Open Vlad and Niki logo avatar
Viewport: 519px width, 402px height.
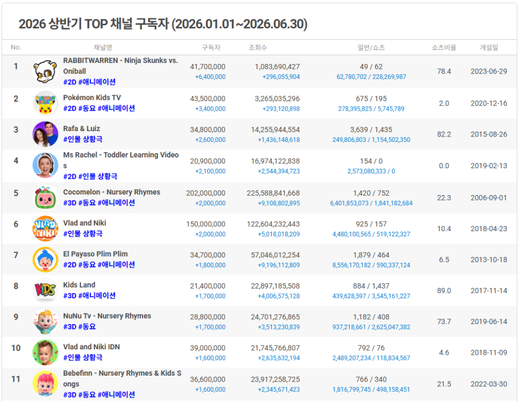click(45, 228)
